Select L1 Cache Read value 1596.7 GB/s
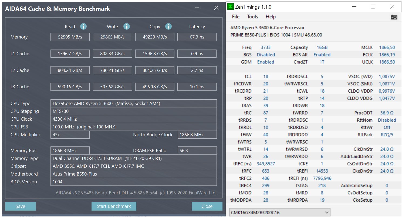The image size is (405, 217). [70, 54]
